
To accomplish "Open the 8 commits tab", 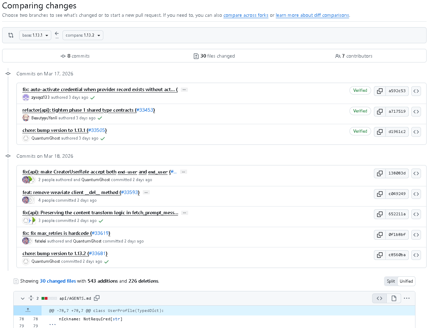I will click(75, 56).
